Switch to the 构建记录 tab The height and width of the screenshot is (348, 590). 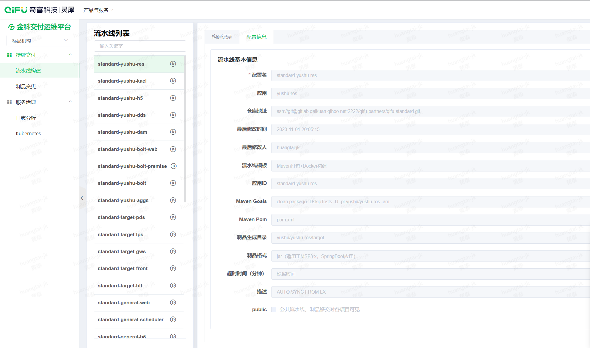[222, 37]
